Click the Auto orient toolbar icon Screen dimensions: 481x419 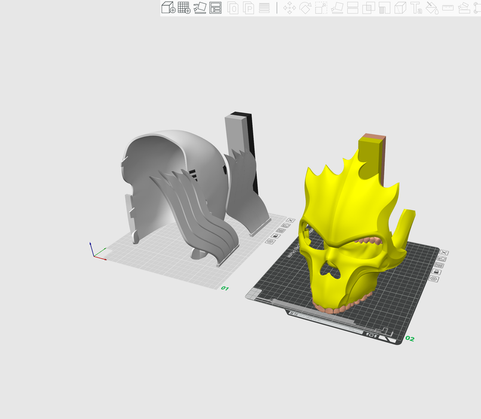coord(200,8)
